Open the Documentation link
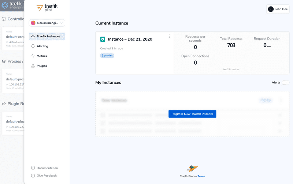The height and width of the screenshot is (184, 293). pyautogui.click(x=47, y=168)
